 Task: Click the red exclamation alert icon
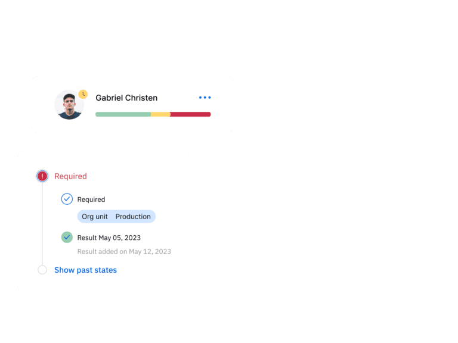click(42, 176)
